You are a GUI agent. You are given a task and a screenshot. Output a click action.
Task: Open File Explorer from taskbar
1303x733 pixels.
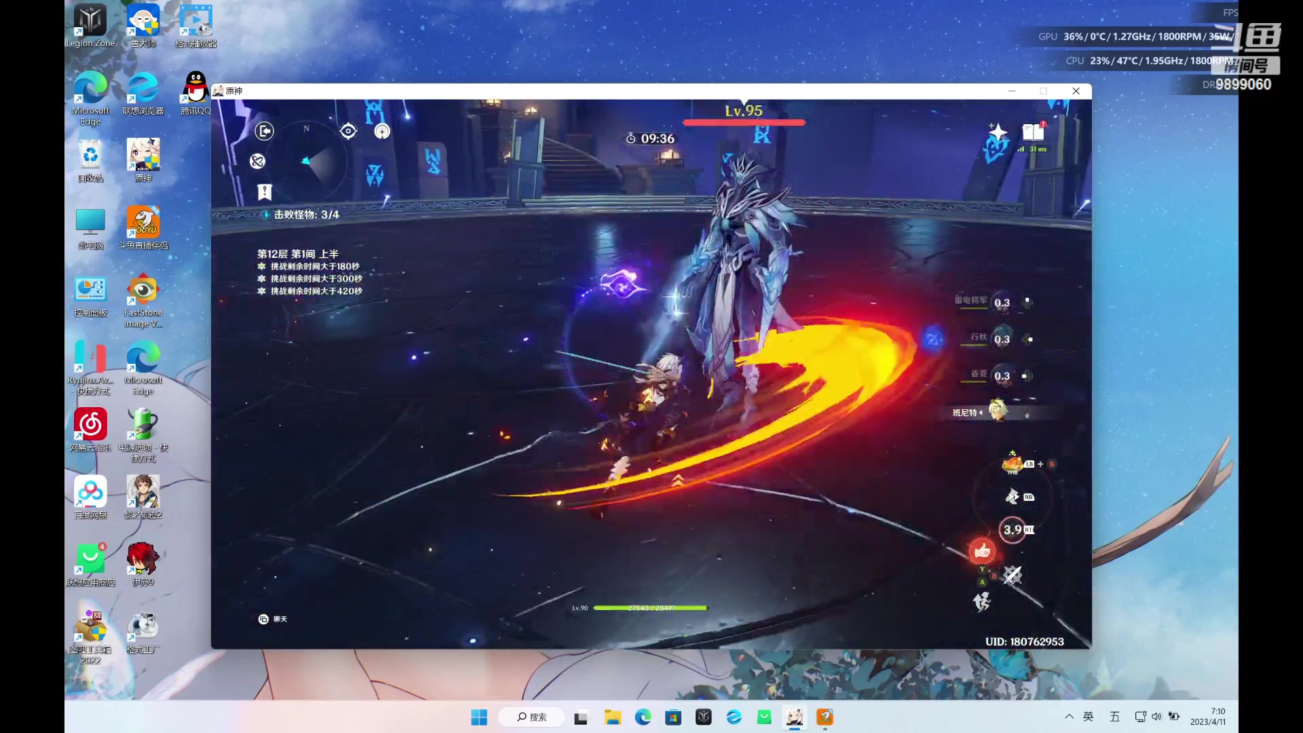[x=613, y=717]
